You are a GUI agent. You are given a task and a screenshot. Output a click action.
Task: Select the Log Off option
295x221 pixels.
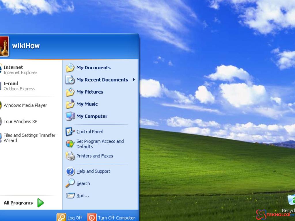[x=75, y=218]
